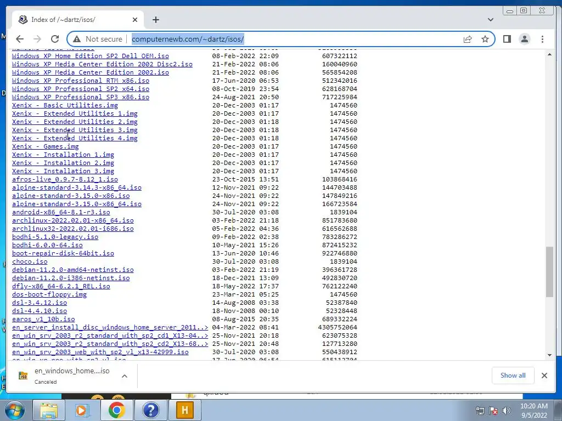This screenshot has width=562, height=421.
Task: Download archlinux-2022.02.01-x86_64.iso
Action: [73, 220]
